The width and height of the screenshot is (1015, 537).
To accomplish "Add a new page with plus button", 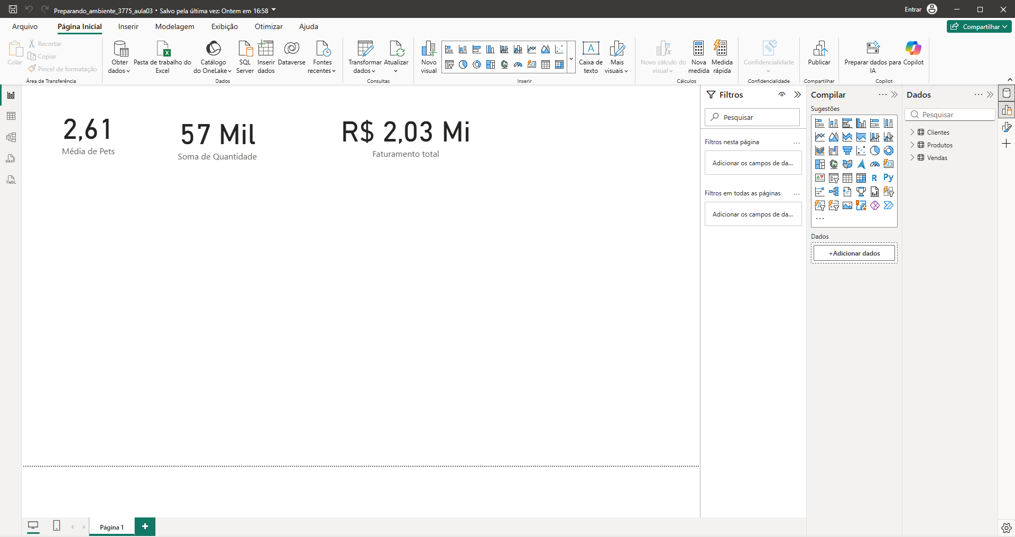I will click(145, 526).
